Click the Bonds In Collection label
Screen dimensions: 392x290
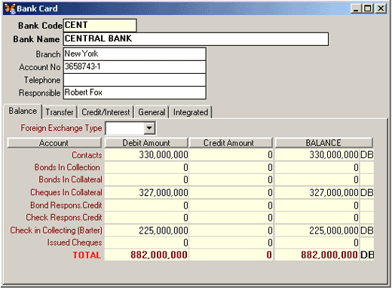pyautogui.click(x=67, y=167)
